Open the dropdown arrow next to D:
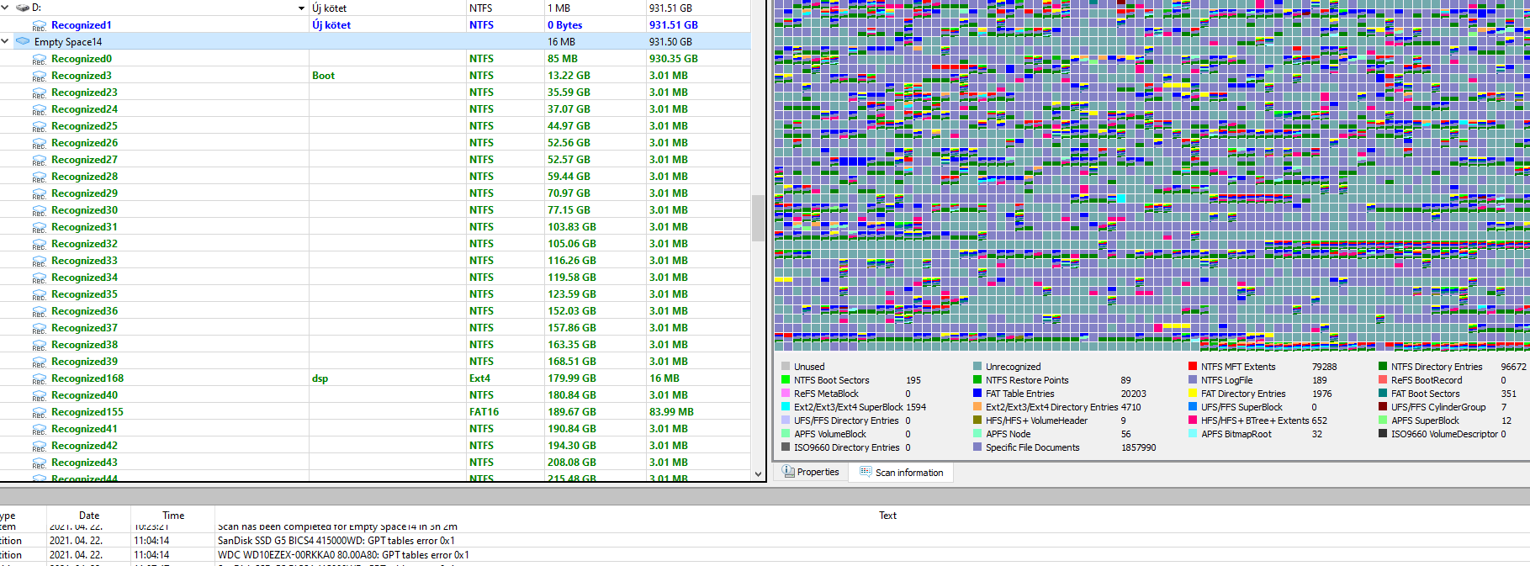Image resolution: width=1530 pixels, height=566 pixels. pyautogui.click(x=302, y=8)
